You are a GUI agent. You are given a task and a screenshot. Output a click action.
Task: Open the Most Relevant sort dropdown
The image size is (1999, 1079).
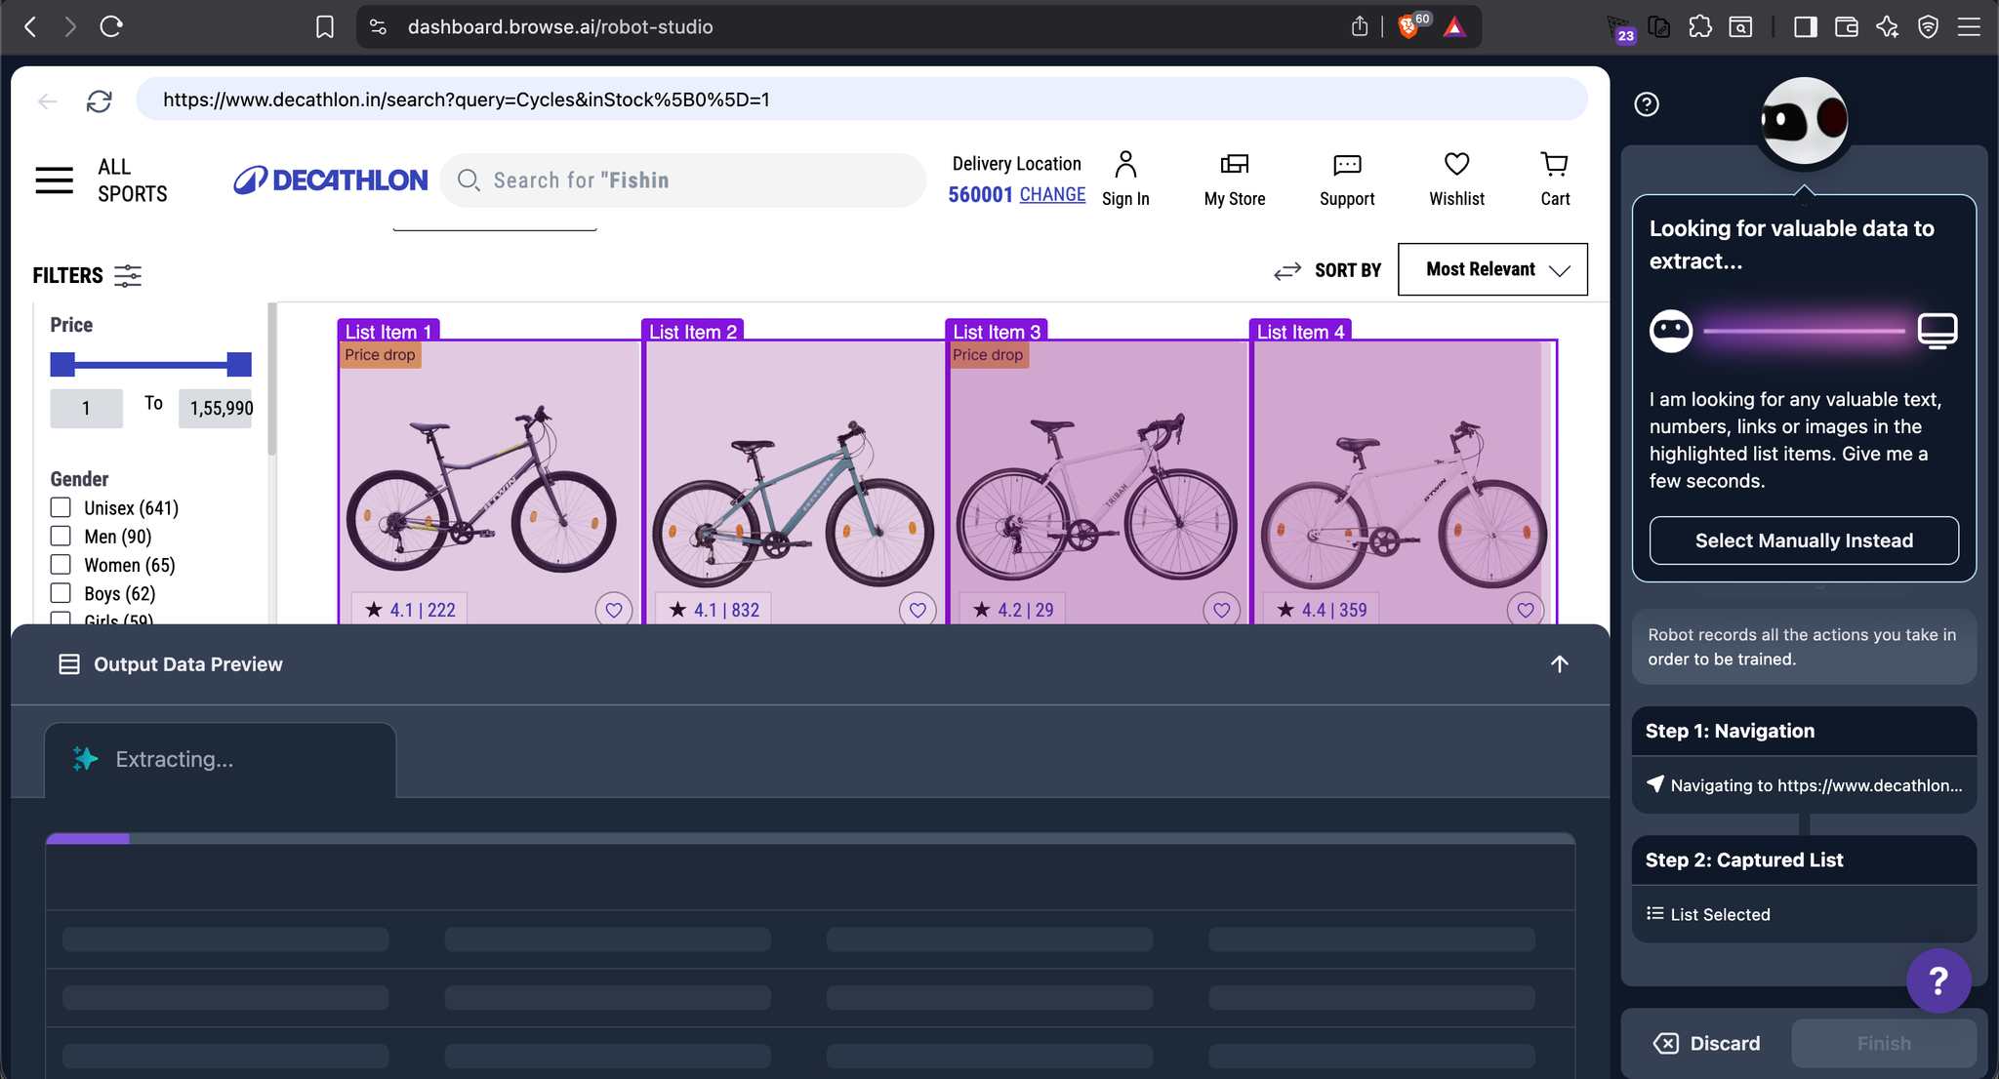coord(1491,269)
